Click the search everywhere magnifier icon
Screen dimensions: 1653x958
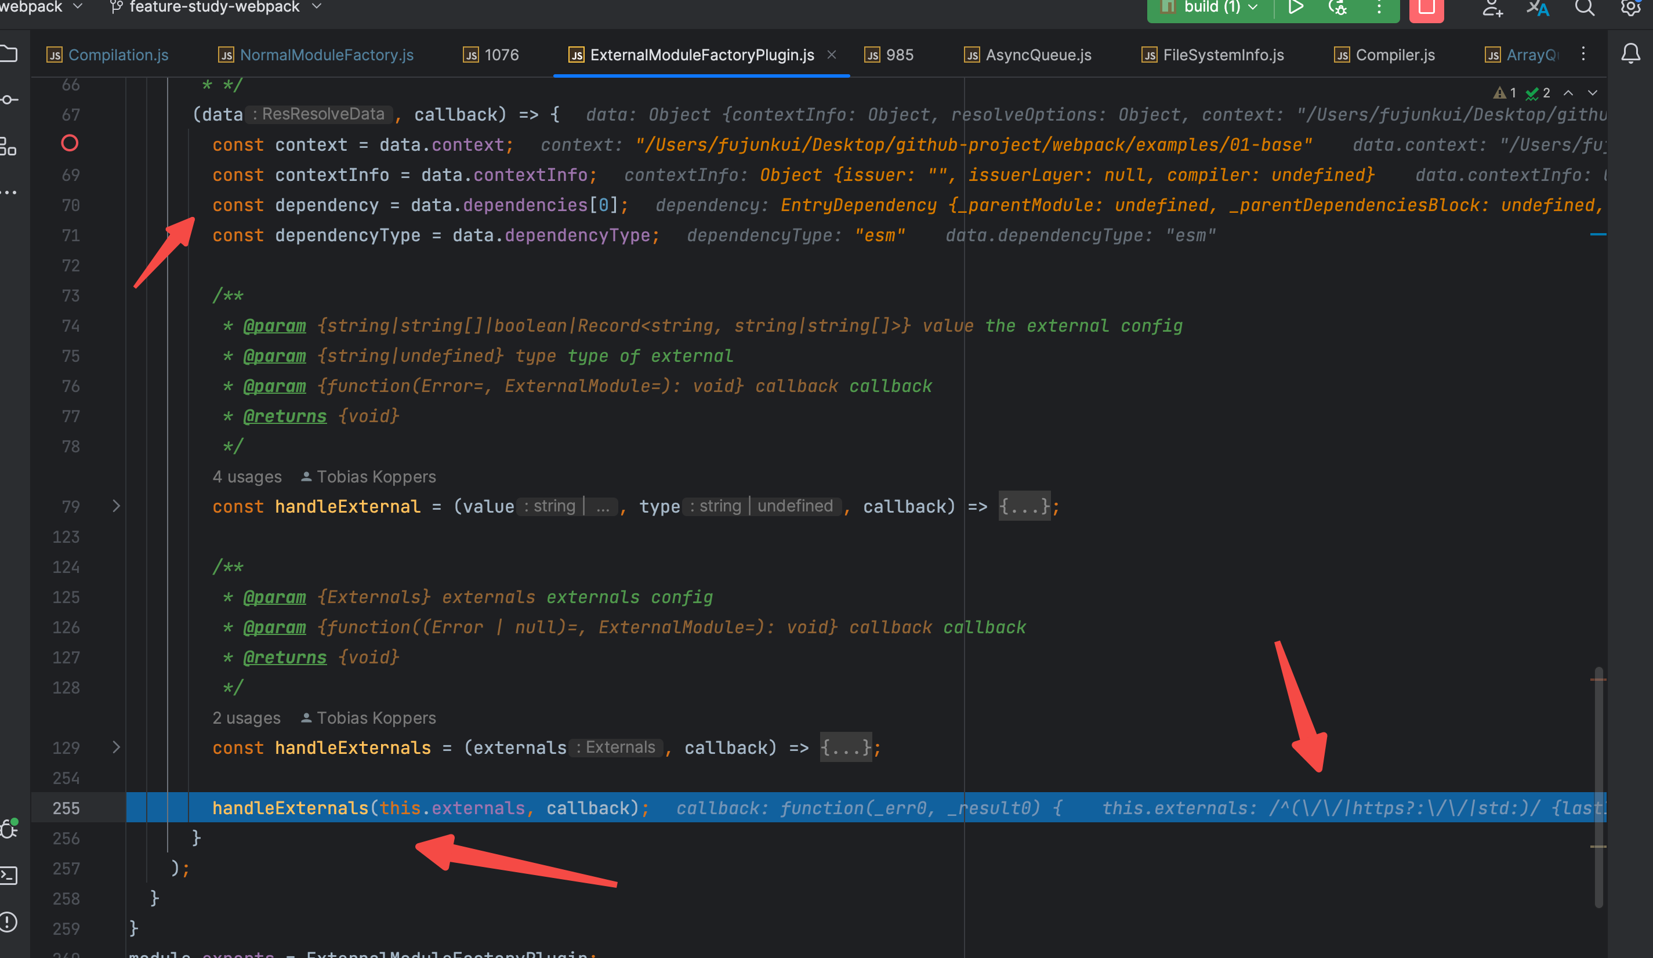pyautogui.click(x=1584, y=8)
